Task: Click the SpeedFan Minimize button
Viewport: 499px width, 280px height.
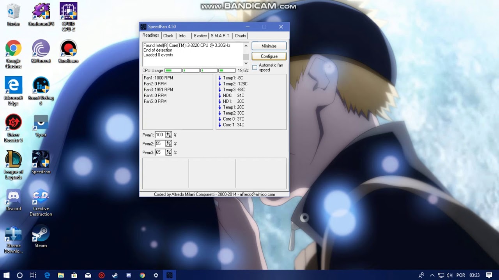Action: [x=269, y=46]
